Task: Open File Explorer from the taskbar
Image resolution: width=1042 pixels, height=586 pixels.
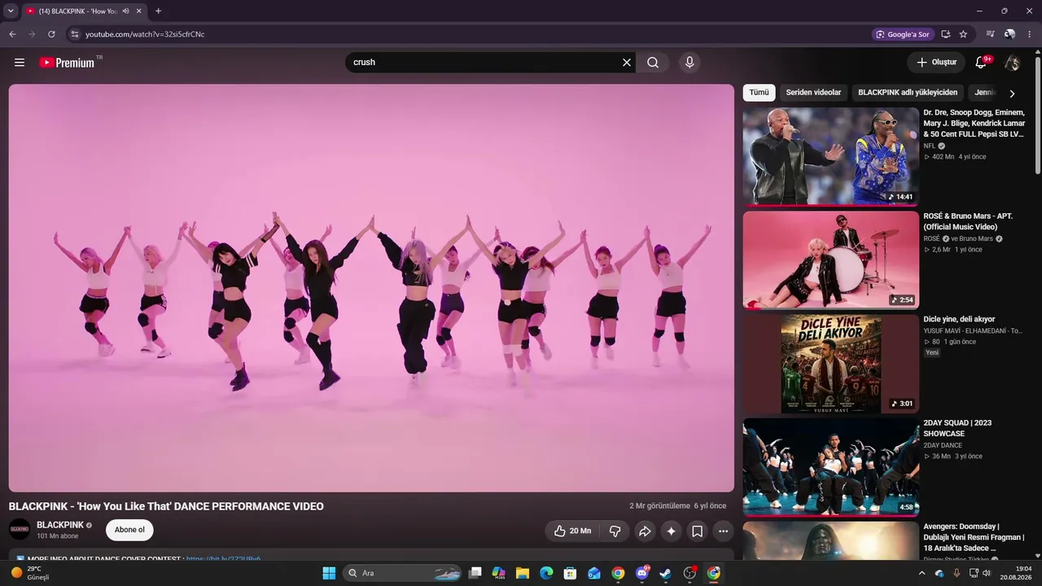Action: click(523, 573)
